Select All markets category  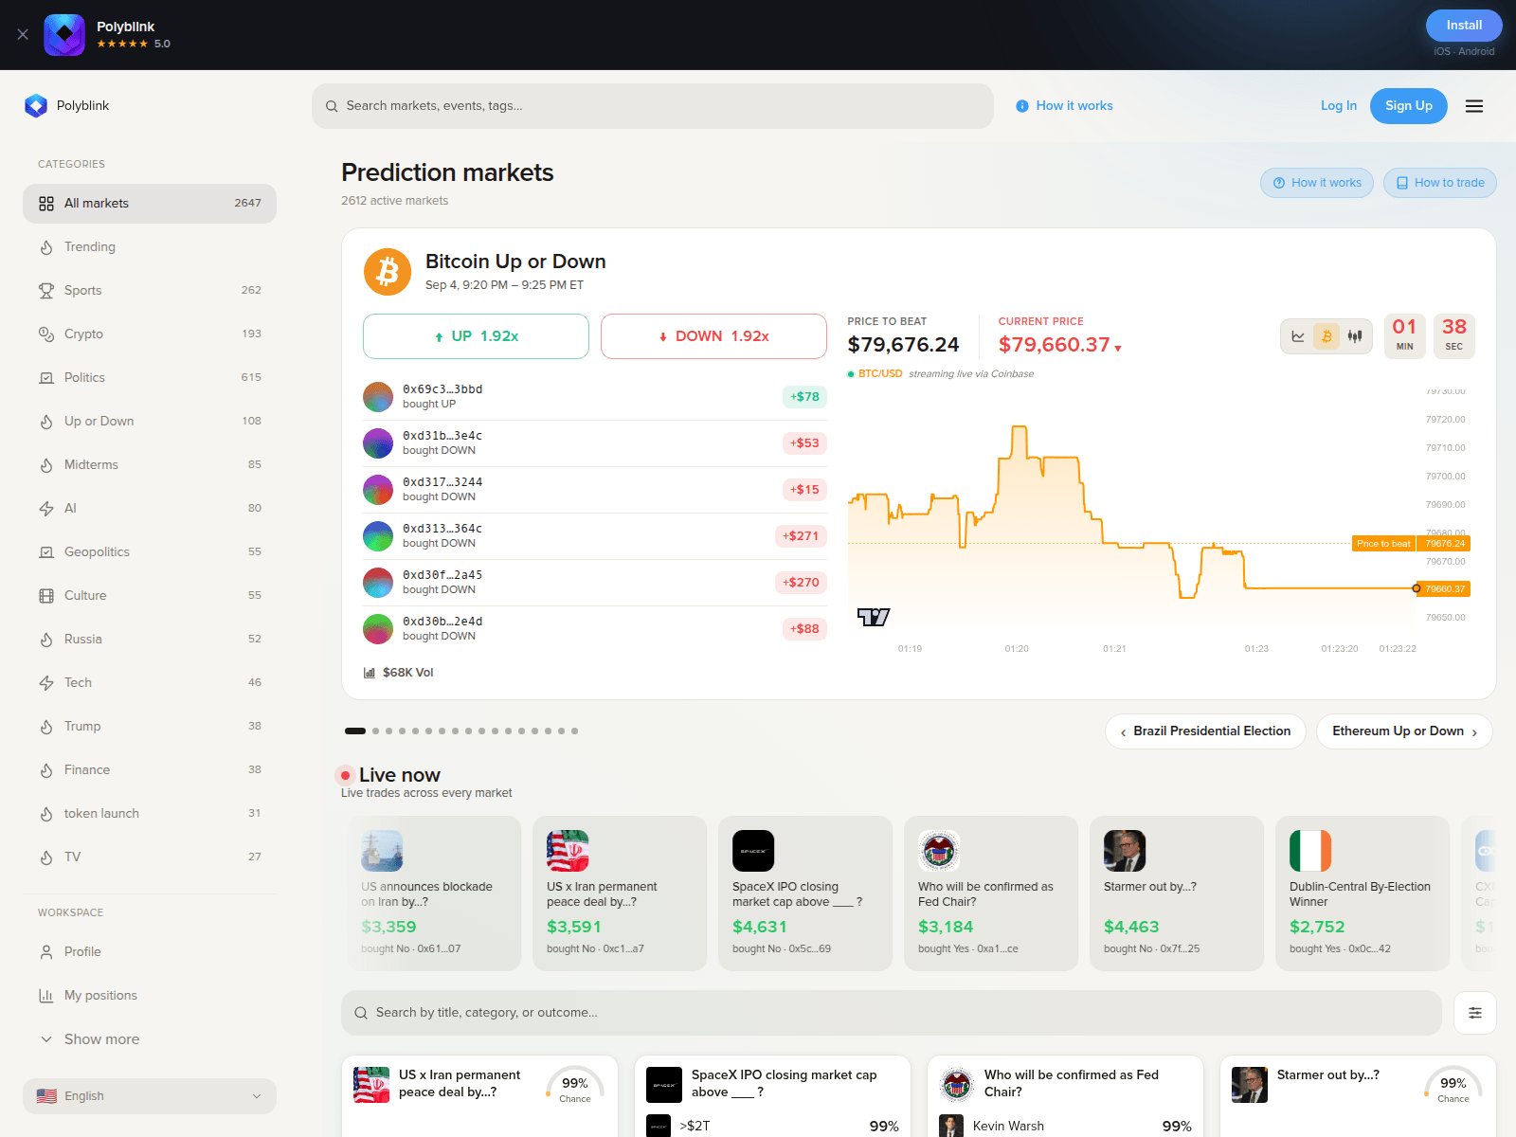[x=150, y=204]
